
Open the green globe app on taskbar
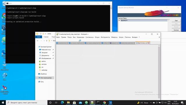(86, 102)
